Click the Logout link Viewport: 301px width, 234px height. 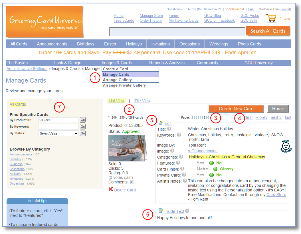pos(285,9)
